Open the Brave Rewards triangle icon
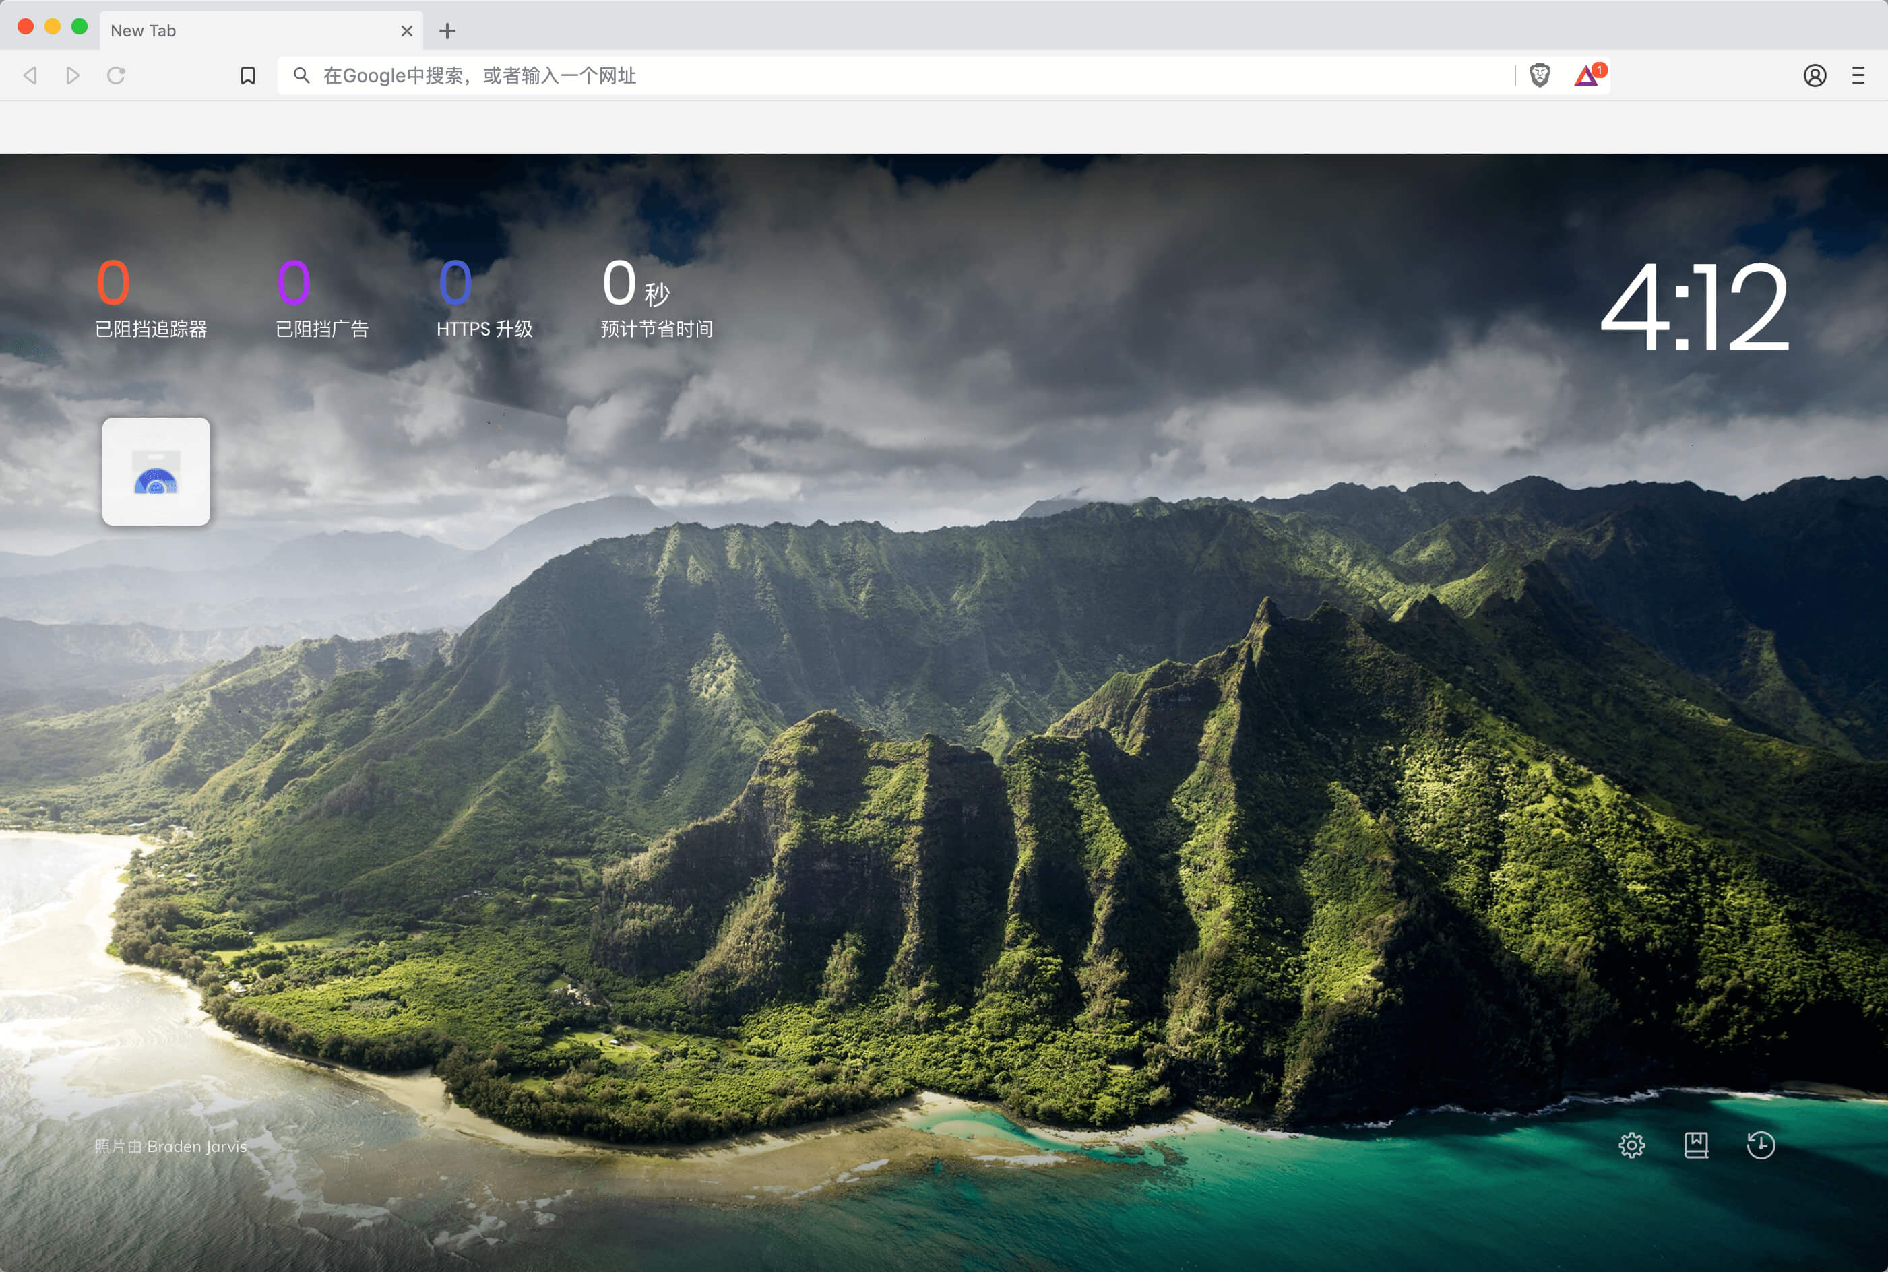Image resolution: width=1888 pixels, height=1272 pixels. [1589, 75]
